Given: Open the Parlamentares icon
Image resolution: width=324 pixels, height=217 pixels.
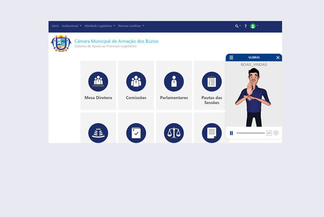Looking at the screenshot, I should 174,81.
